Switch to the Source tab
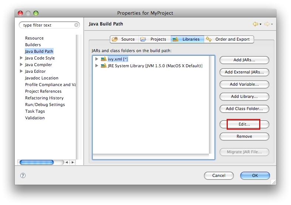This screenshot has height=205, width=291. 124,39
